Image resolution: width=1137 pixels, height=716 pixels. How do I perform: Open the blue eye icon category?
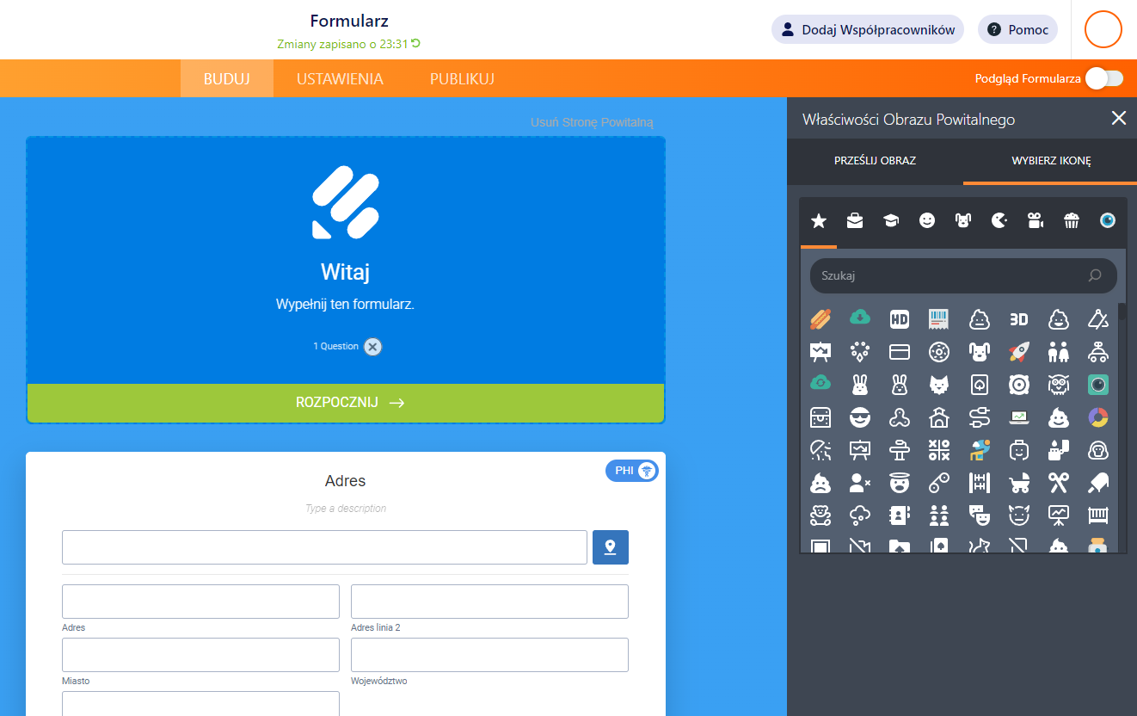point(1108,221)
